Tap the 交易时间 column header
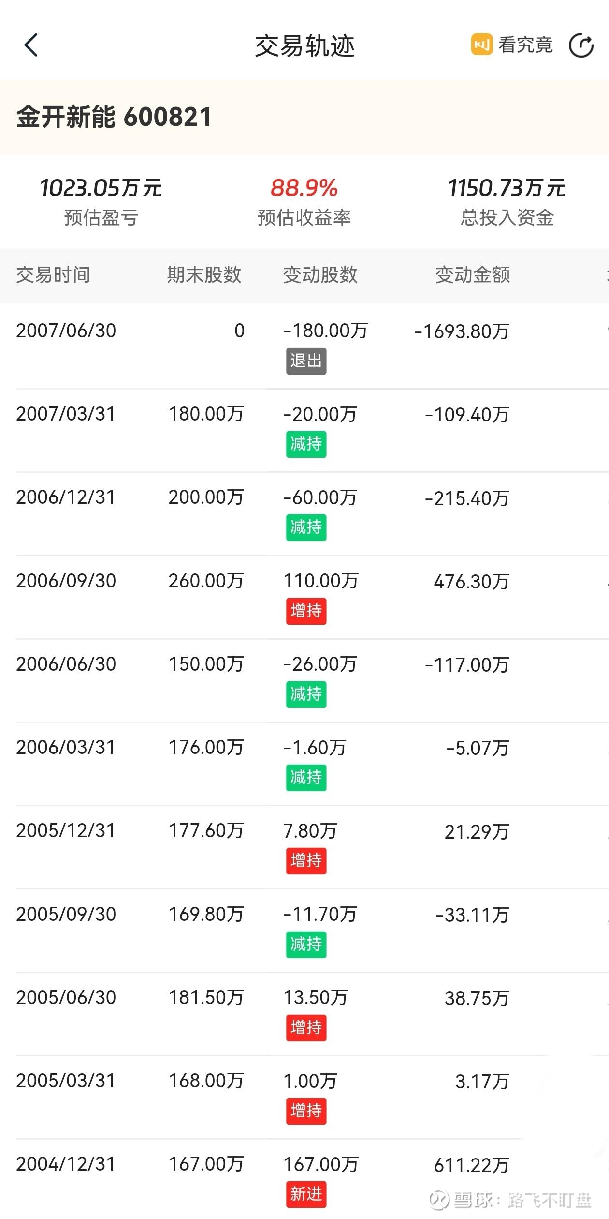 [x=53, y=275]
